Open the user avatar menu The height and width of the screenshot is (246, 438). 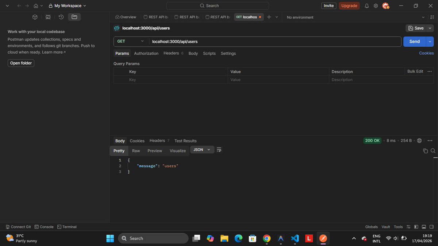pos(385,6)
